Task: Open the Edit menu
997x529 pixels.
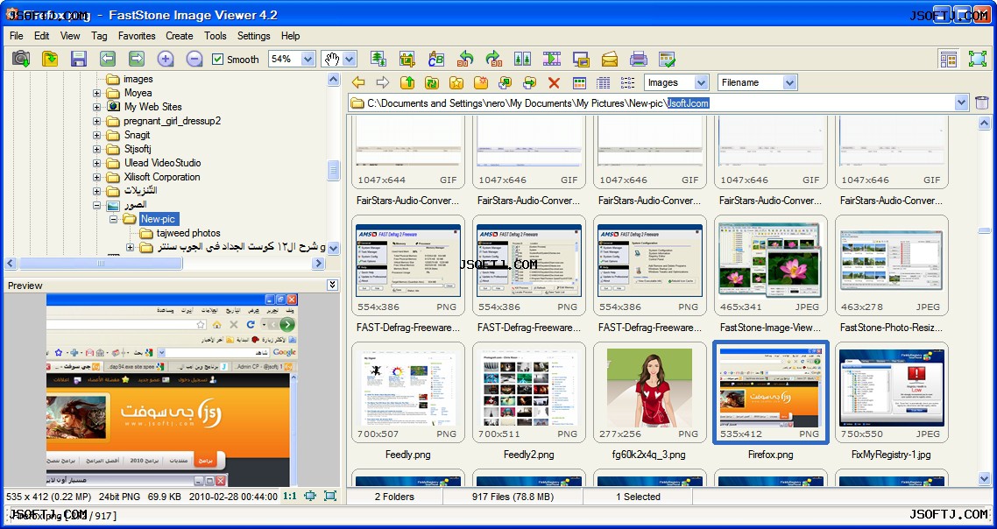Action: (x=42, y=36)
